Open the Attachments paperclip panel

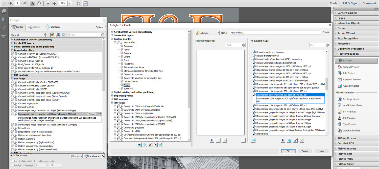[x=4, y=28]
